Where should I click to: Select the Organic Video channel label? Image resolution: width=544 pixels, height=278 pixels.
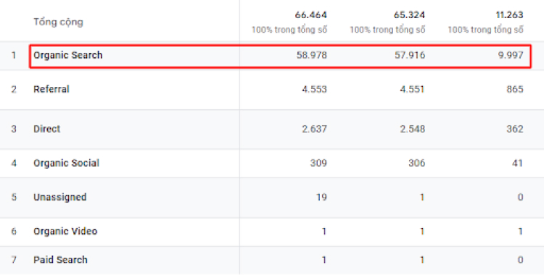coord(65,231)
